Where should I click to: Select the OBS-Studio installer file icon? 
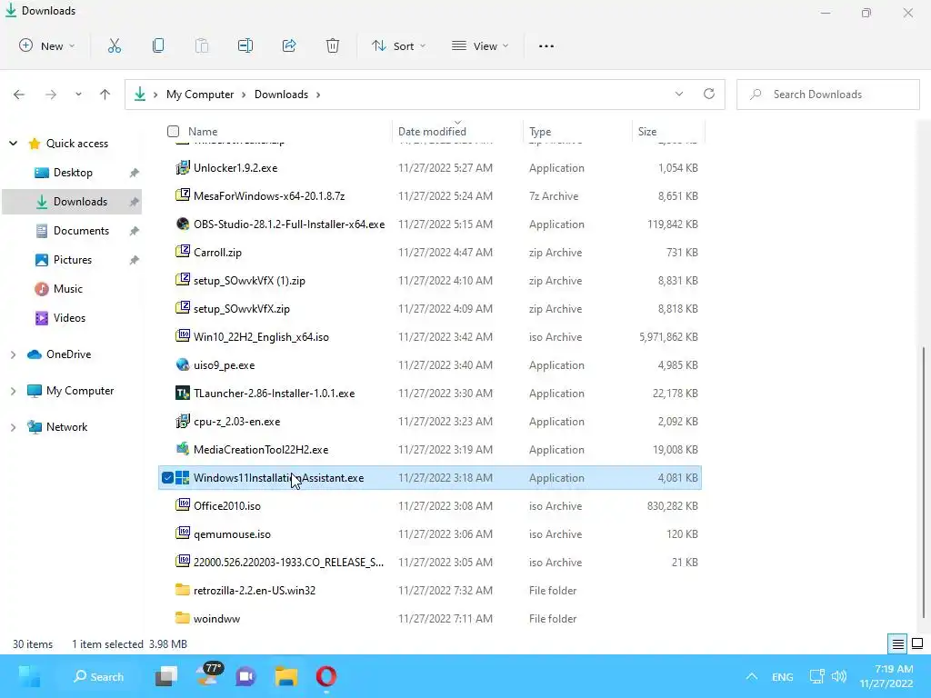183,224
